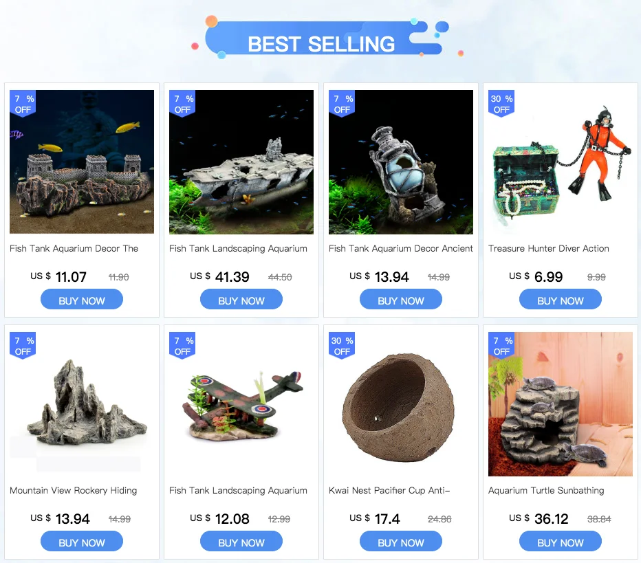Click the 7% OFF badge on castle decor
This screenshot has height=563, width=641.
click(x=23, y=104)
